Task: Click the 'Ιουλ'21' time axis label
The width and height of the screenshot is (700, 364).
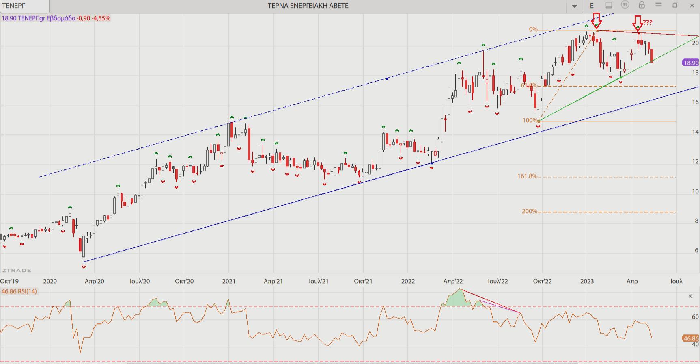Action: click(319, 281)
